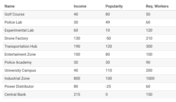
Task: Click Transportation Hub workers value 300
Action: (x=149, y=46)
